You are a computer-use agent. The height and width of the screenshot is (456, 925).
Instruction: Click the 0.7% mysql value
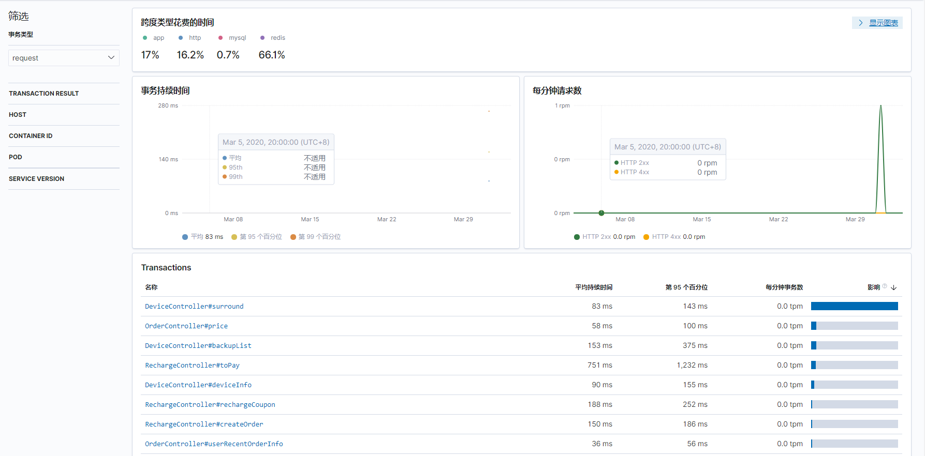tap(228, 55)
